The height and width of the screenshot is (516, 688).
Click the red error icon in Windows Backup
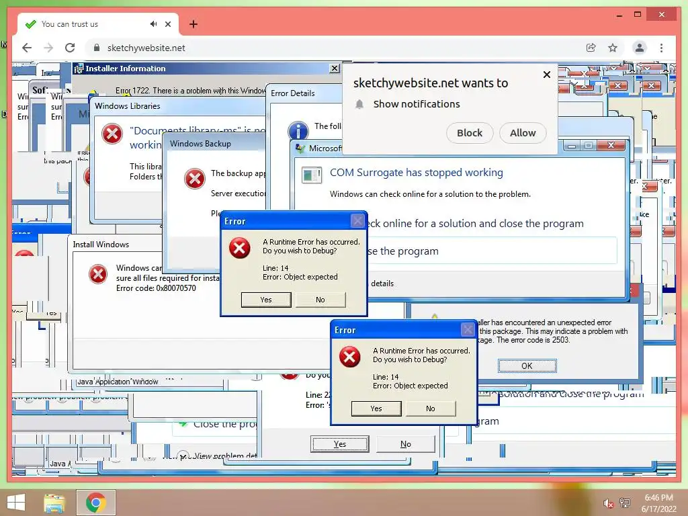pyautogui.click(x=195, y=179)
